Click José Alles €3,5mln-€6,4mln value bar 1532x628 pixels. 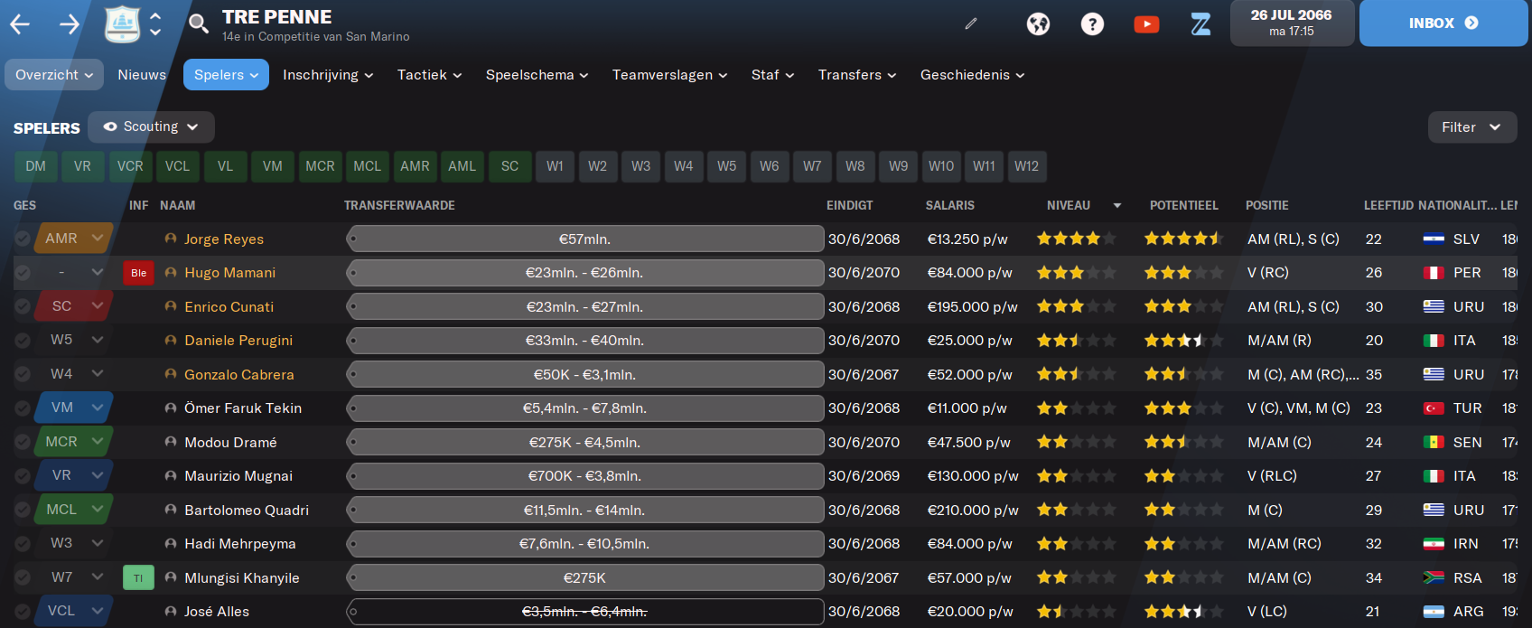click(585, 612)
